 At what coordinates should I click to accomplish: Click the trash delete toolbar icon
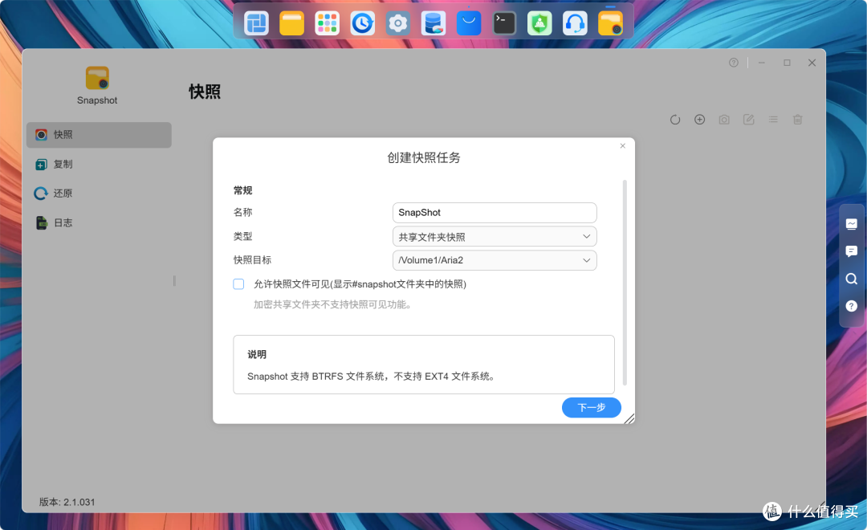pyautogui.click(x=797, y=120)
